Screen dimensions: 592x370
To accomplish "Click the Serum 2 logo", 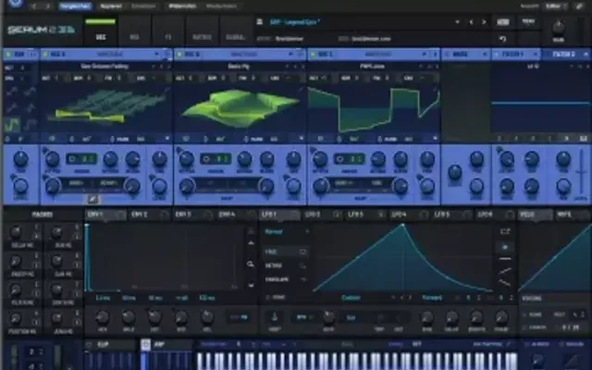I will point(42,32).
